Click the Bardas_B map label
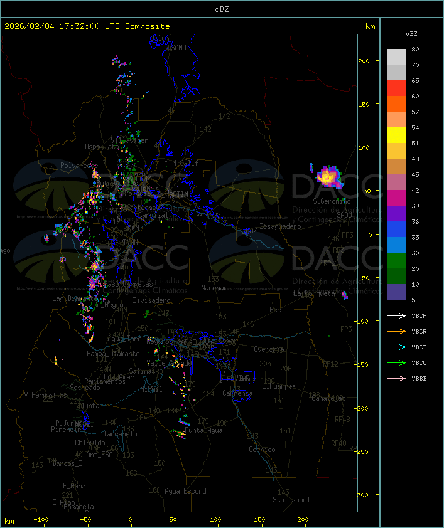Screen dimensions: 444x528 pos(68,463)
